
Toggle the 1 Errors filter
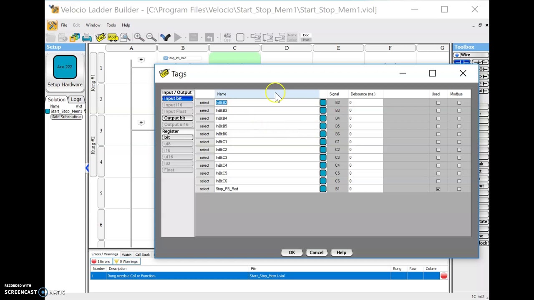click(101, 262)
